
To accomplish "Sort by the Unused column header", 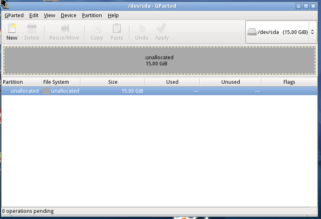I will 230,82.
